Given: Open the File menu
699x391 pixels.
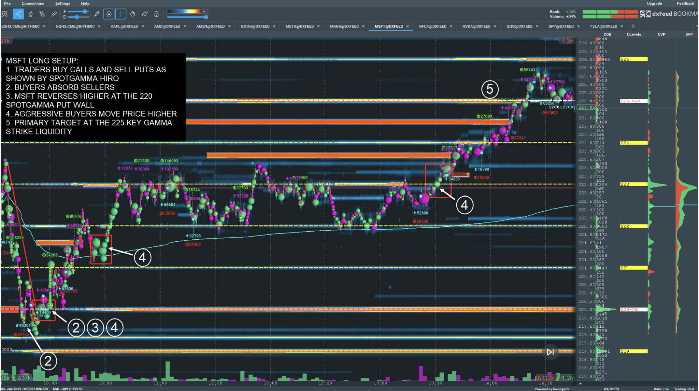Looking at the screenshot, I should pos(7,3).
